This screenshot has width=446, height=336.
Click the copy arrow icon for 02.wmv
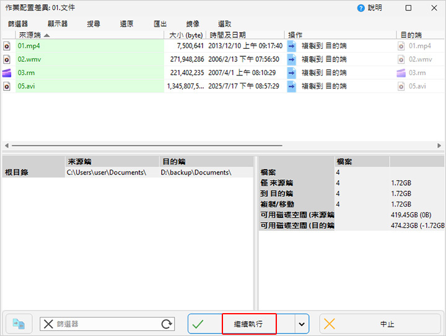coord(291,59)
